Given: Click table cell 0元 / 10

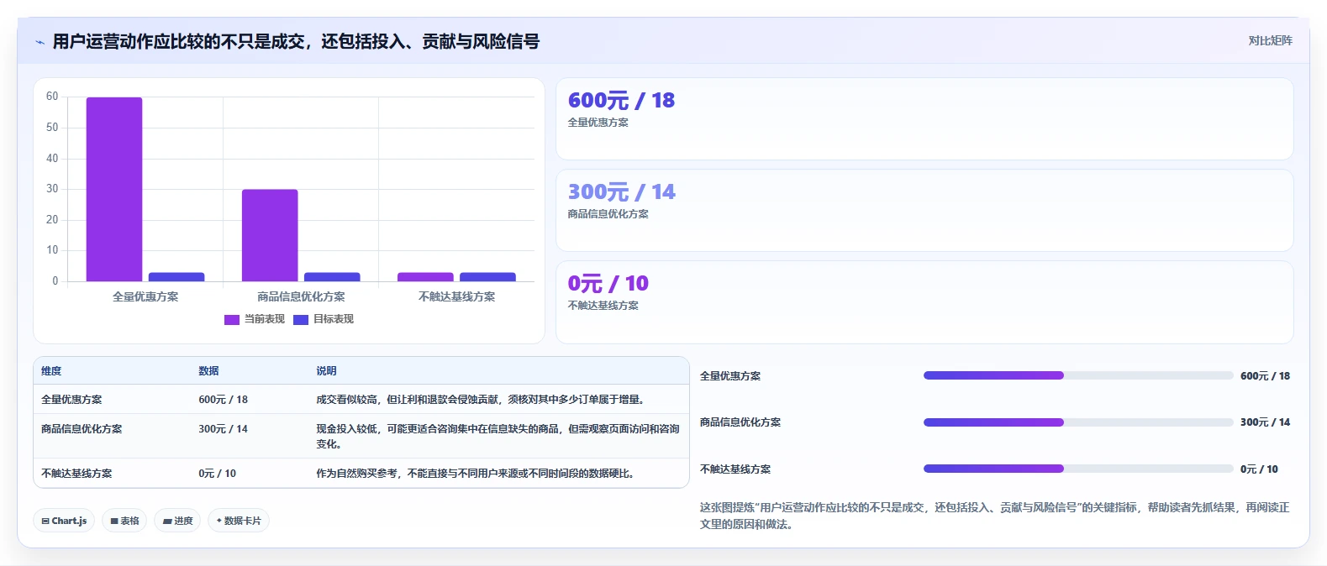Looking at the screenshot, I should click(x=217, y=474).
